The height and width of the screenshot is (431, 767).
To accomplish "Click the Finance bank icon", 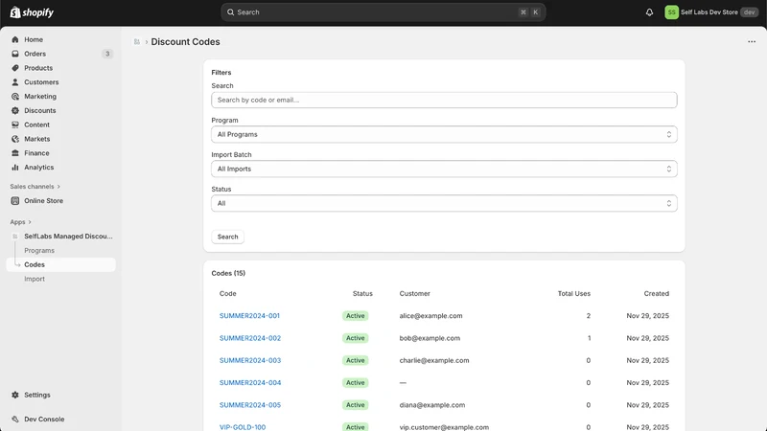I will [x=15, y=153].
